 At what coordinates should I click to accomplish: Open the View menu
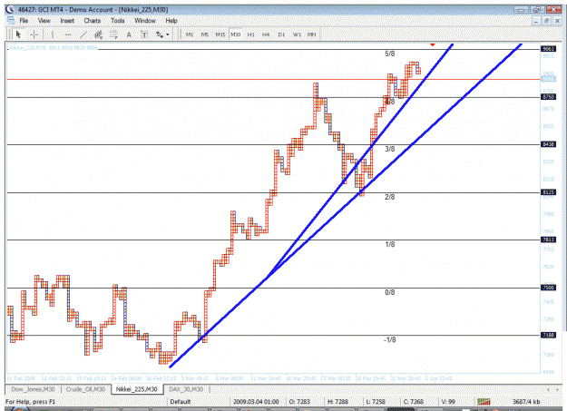pyautogui.click(x=44, y=21)
